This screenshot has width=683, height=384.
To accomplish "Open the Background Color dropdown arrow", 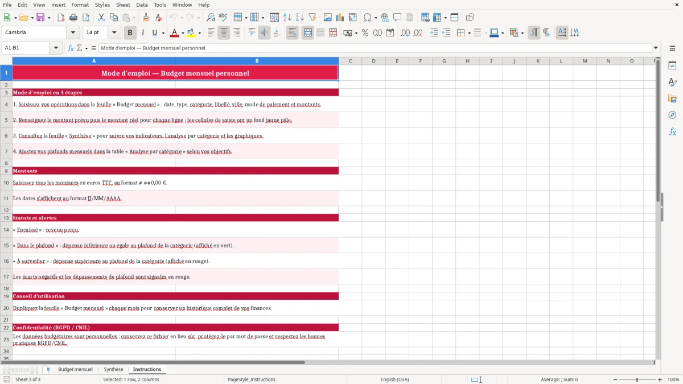I will [x=199, y=33].
